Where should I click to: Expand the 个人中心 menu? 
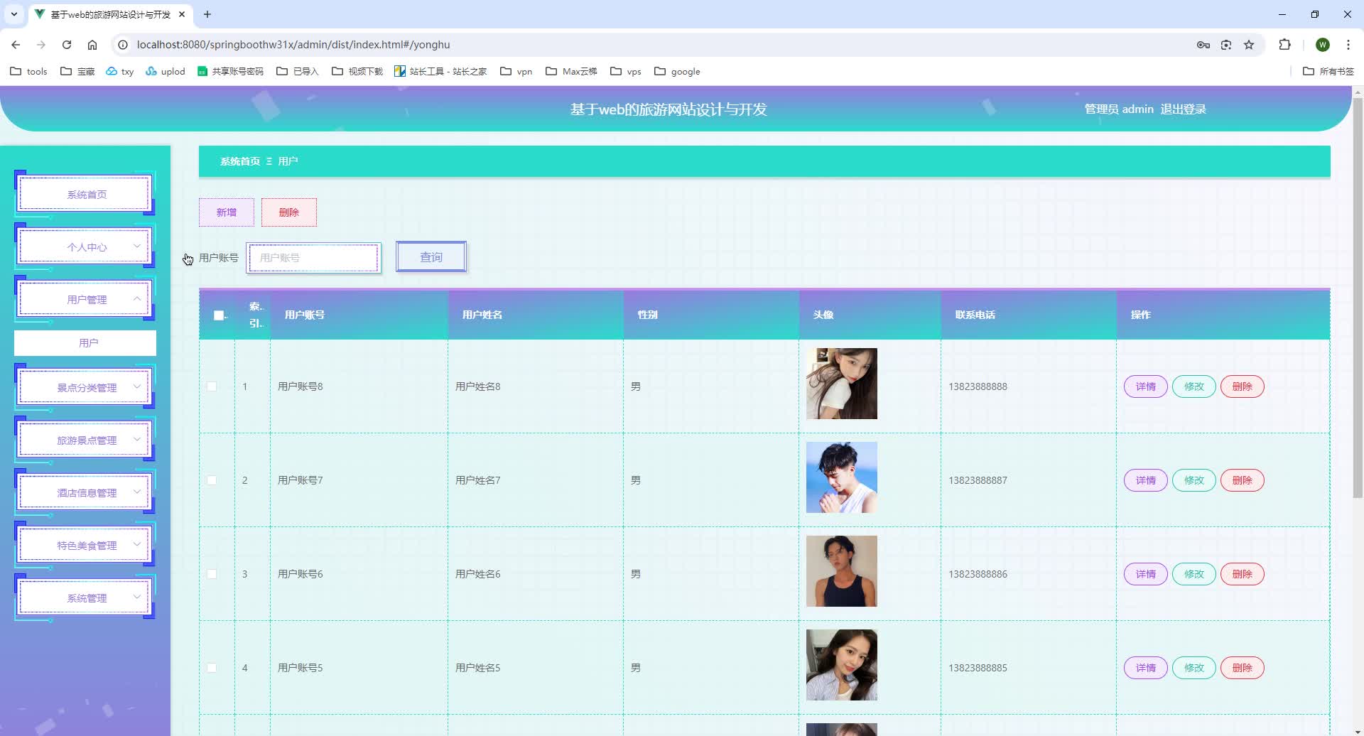click(85, 247)
